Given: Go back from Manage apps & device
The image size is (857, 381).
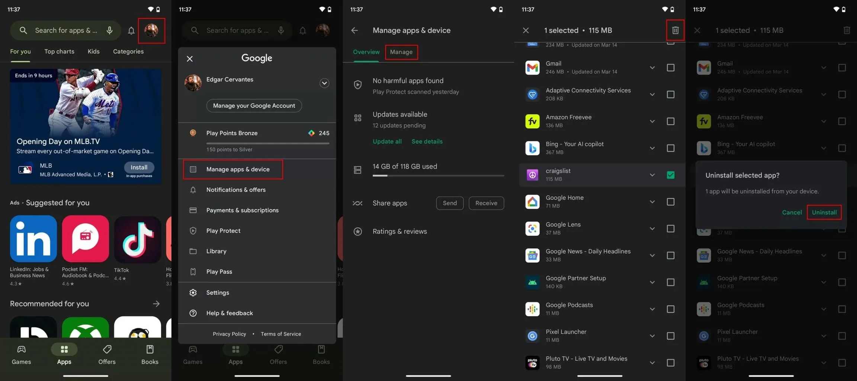Looking at the screenshot, I should pos(354,30).
